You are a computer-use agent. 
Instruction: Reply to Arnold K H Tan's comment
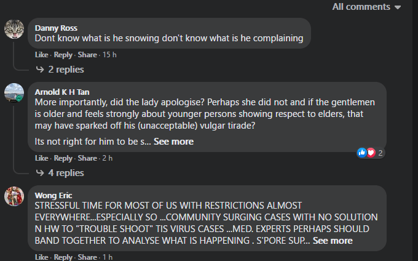[63, 158]
